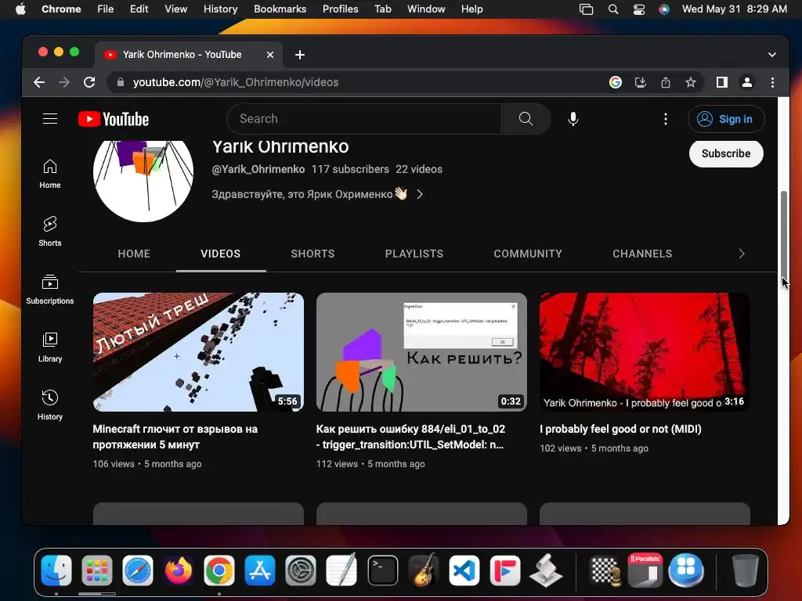Show more channel tabs with right chevron

pos(742,254)
